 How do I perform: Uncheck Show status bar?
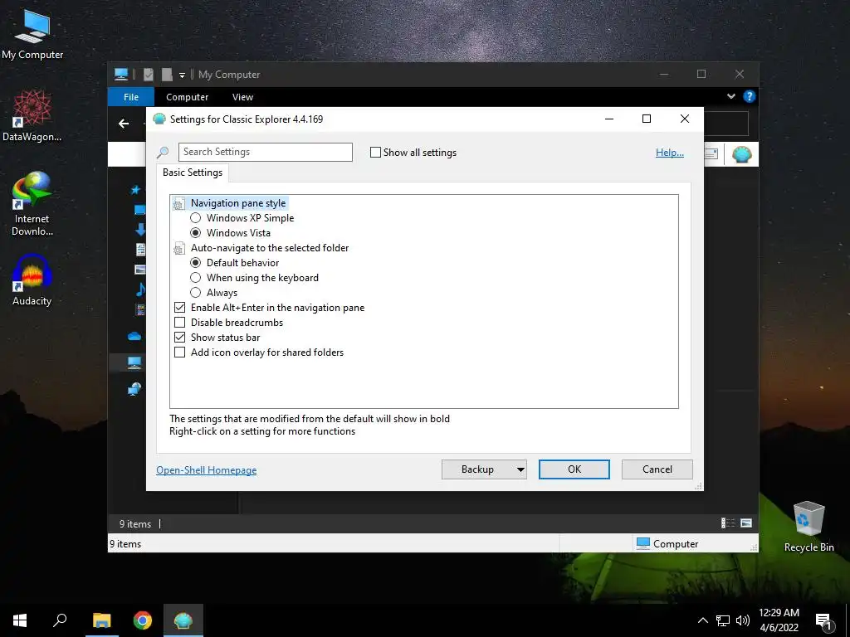[179, 337]
